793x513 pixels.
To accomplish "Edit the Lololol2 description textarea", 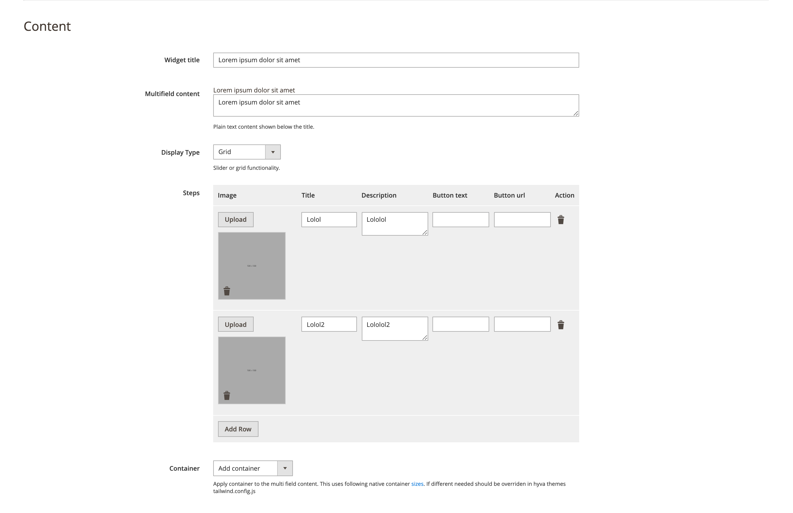I will pos(395,328).
